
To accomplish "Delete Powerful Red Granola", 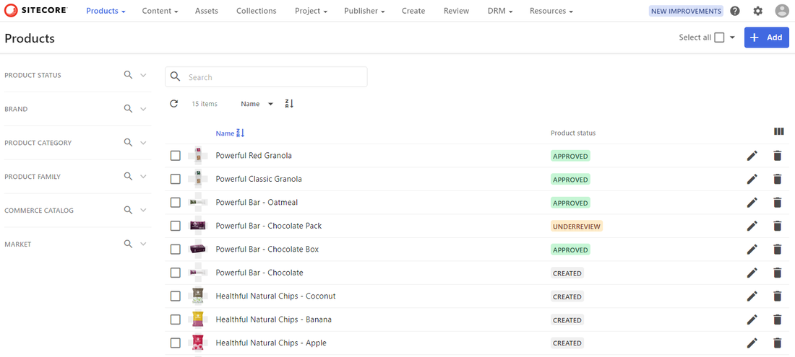I will [x=777, y=156].
